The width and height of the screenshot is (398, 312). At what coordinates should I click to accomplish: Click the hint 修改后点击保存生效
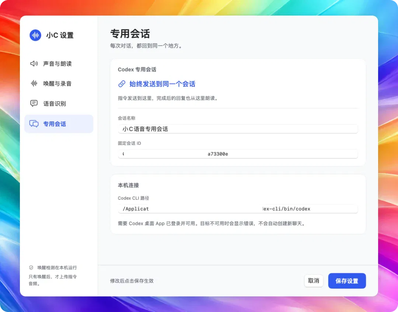pyautogui.click(x=132, y=281)
